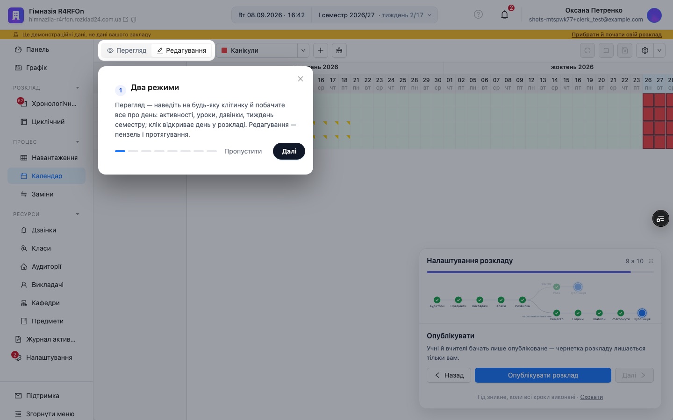Open the semester and week selector
This screenshot has width=673, height=420.
(x=375, y=15)
